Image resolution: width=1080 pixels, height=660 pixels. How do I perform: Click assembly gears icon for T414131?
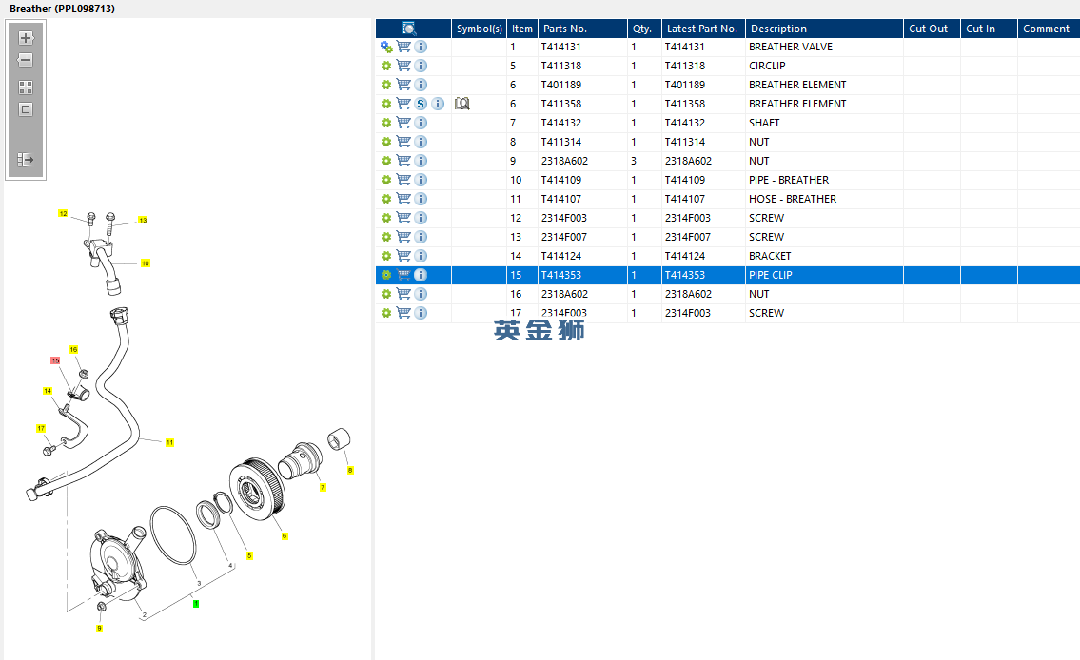point(386,47)
